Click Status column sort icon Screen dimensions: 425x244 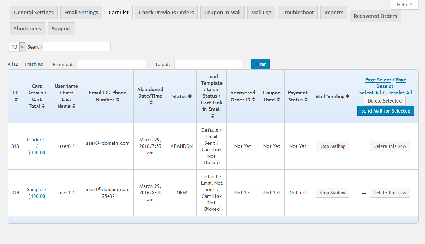(x=190, y=96)
